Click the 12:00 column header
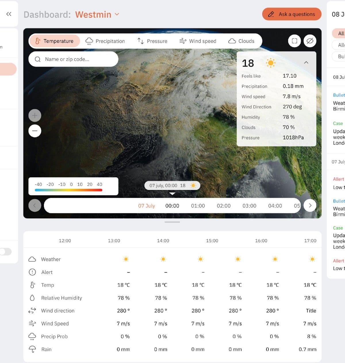 (65, 241)
